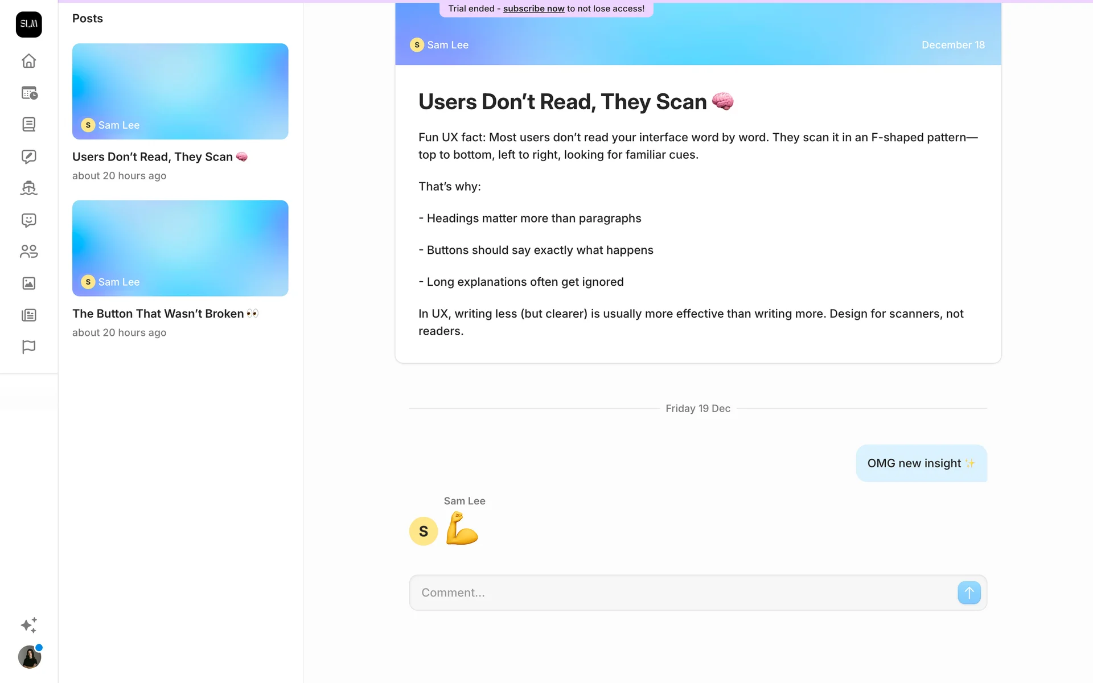Open the Users Don't Read post thumbnail
This screenshot has height=683, width=1093.
[x=180, y=91]
